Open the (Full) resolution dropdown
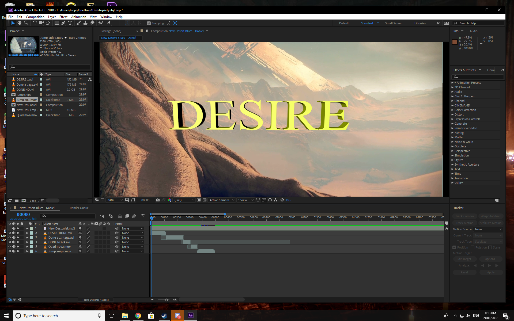 click(184, 200)
